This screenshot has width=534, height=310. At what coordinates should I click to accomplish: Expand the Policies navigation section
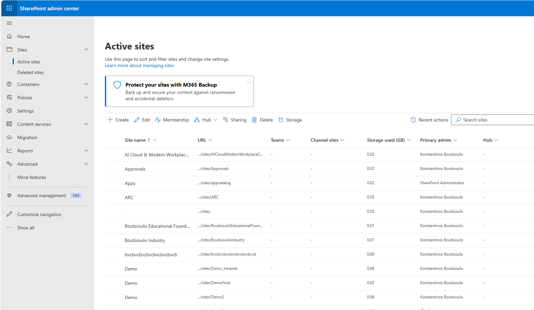(86, 98)
